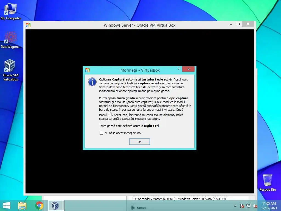Show hidden tray icons arrow
The height and width of the screenshot is (211, 281).
(235, 206)
